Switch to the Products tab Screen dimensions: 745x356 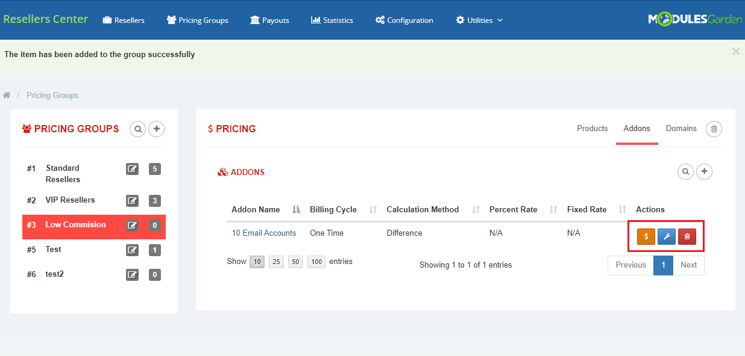(593, 129)
